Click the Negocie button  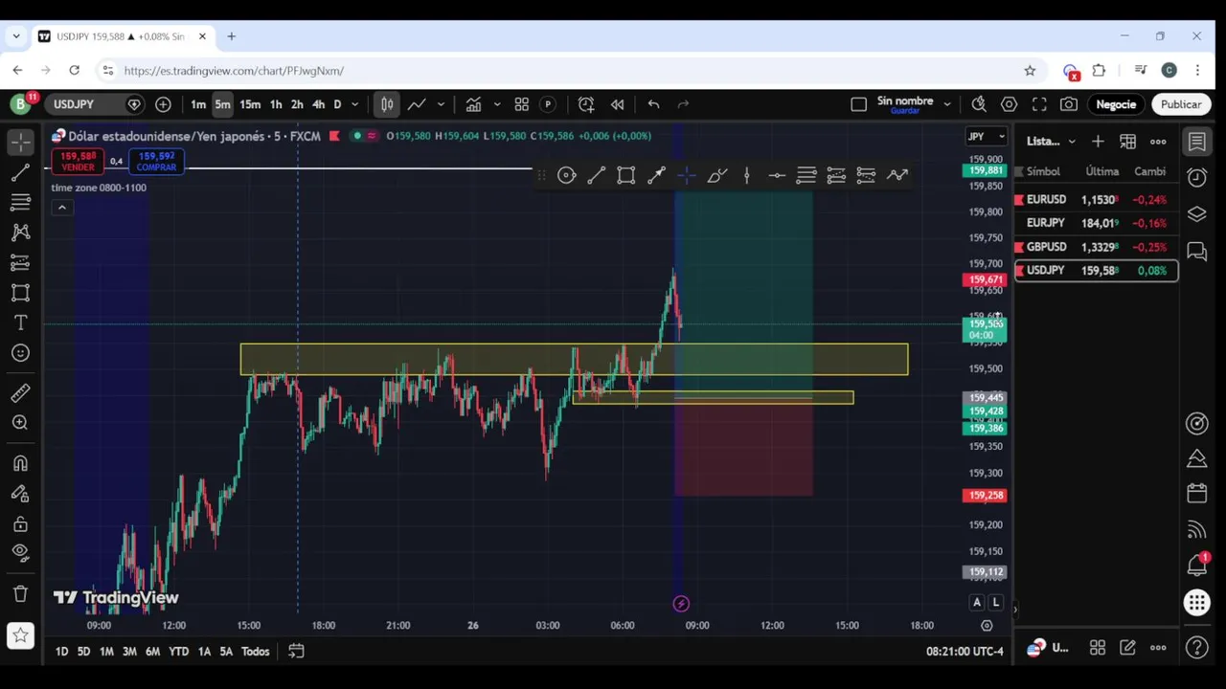(x=1116, y=104)
